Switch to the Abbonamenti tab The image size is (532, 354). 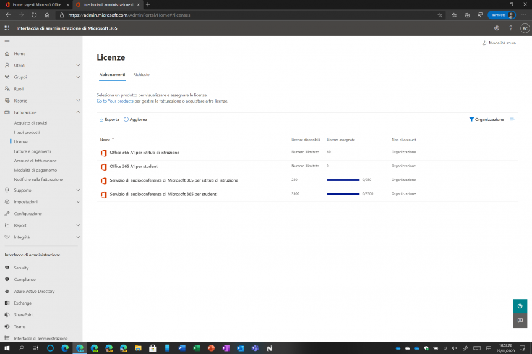(112, 75)
